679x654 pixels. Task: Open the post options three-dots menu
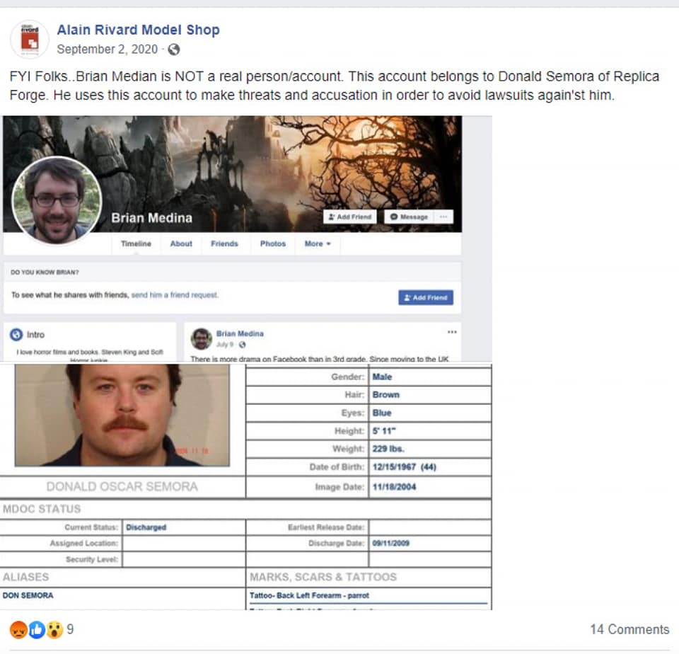click(452, 332)
